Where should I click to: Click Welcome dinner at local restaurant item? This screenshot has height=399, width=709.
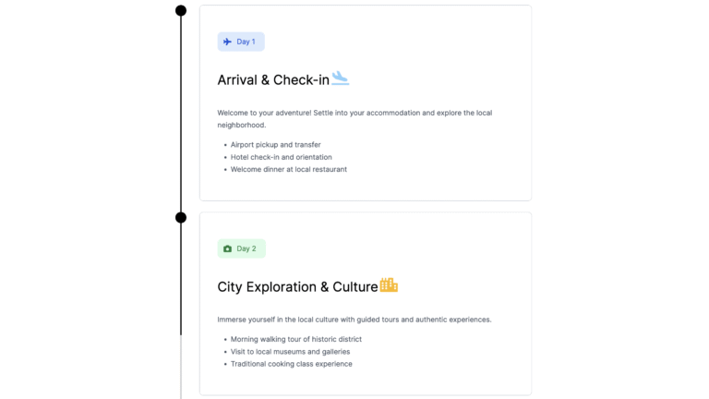pyautogui.click(x=288, y=169)
